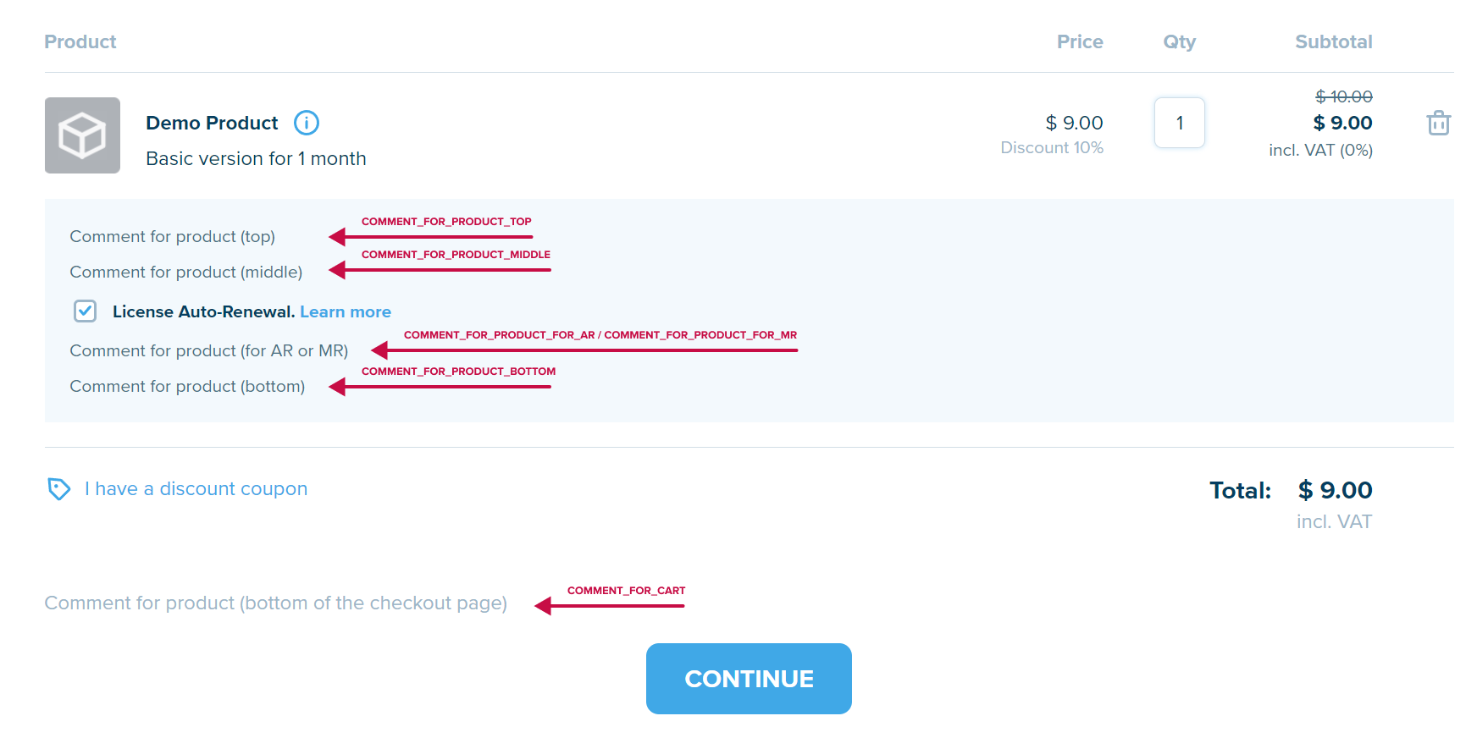Click the Qty column header
The height and width of the screenshot is (749, 1477).
tap(1179, 41)
